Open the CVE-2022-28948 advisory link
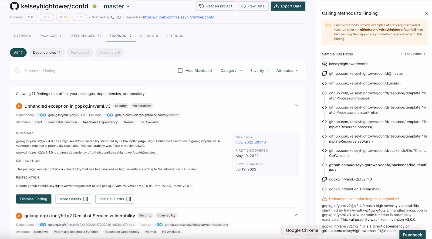Screen dimensions: 432x239 (251, 142)
